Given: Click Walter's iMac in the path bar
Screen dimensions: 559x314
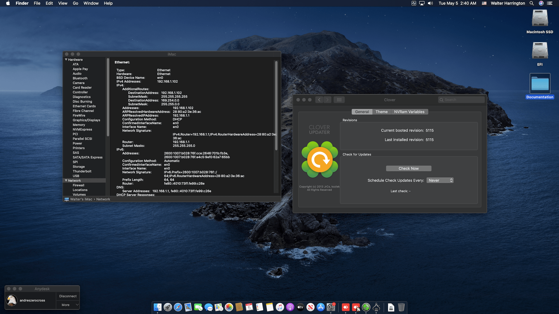Looking at the screenshot, I should 79,199.
